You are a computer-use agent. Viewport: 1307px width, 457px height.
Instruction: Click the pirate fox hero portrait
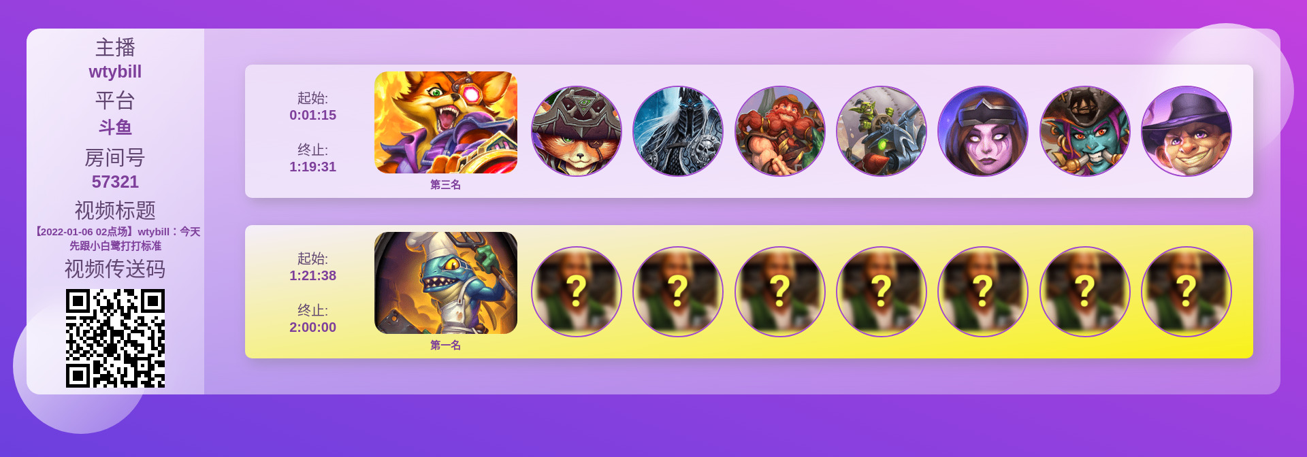pyautogui.click(x=577, y=131)
